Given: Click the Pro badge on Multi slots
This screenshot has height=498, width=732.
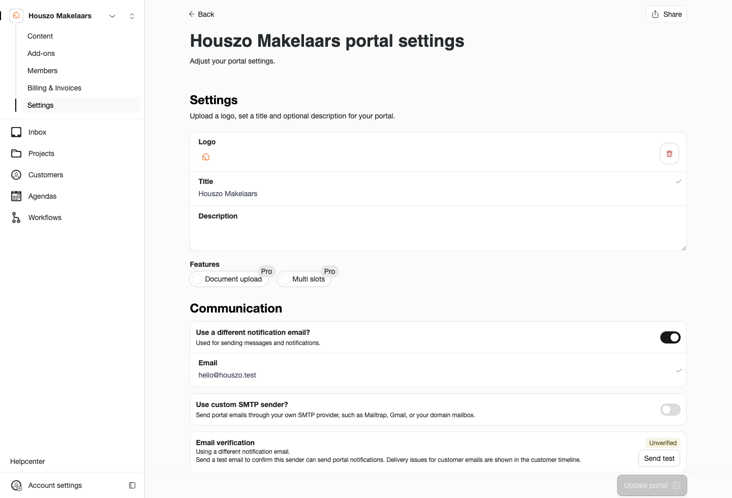Looking at the screenshot, I should tap(329, 271).
